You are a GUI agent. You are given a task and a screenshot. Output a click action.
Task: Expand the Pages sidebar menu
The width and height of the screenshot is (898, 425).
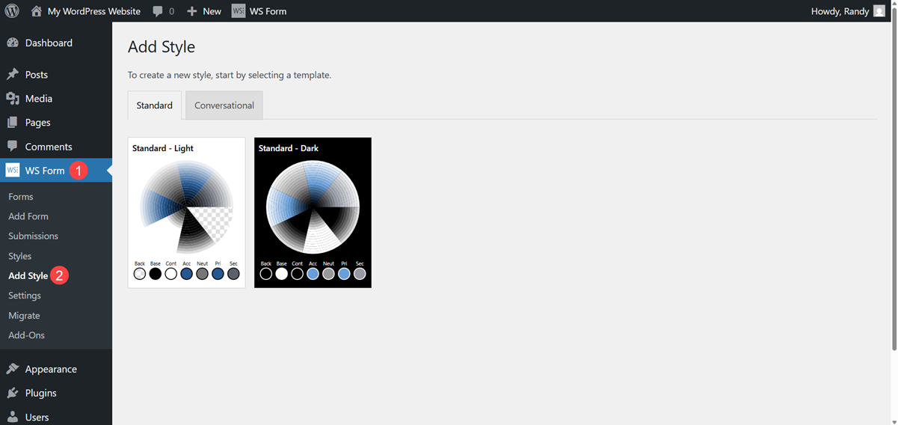click(x=37, y=123)
